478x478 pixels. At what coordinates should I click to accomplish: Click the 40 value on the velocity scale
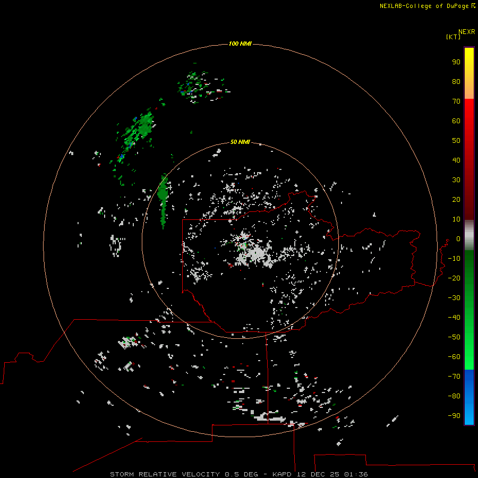click(x=456, y=160)
